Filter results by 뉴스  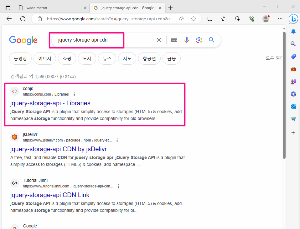pos(107,58)
